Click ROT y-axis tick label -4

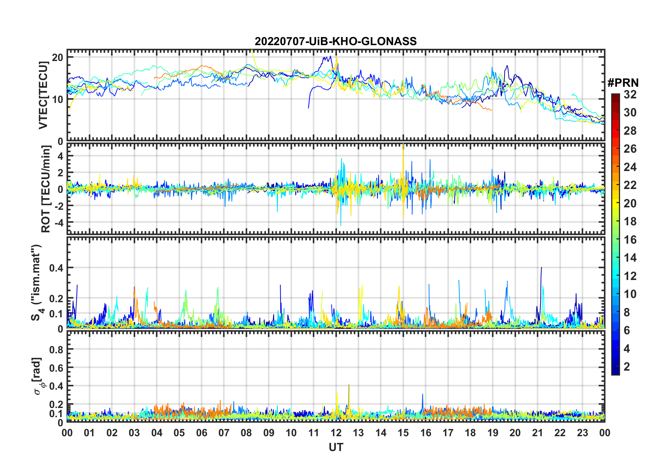[59, 222]
